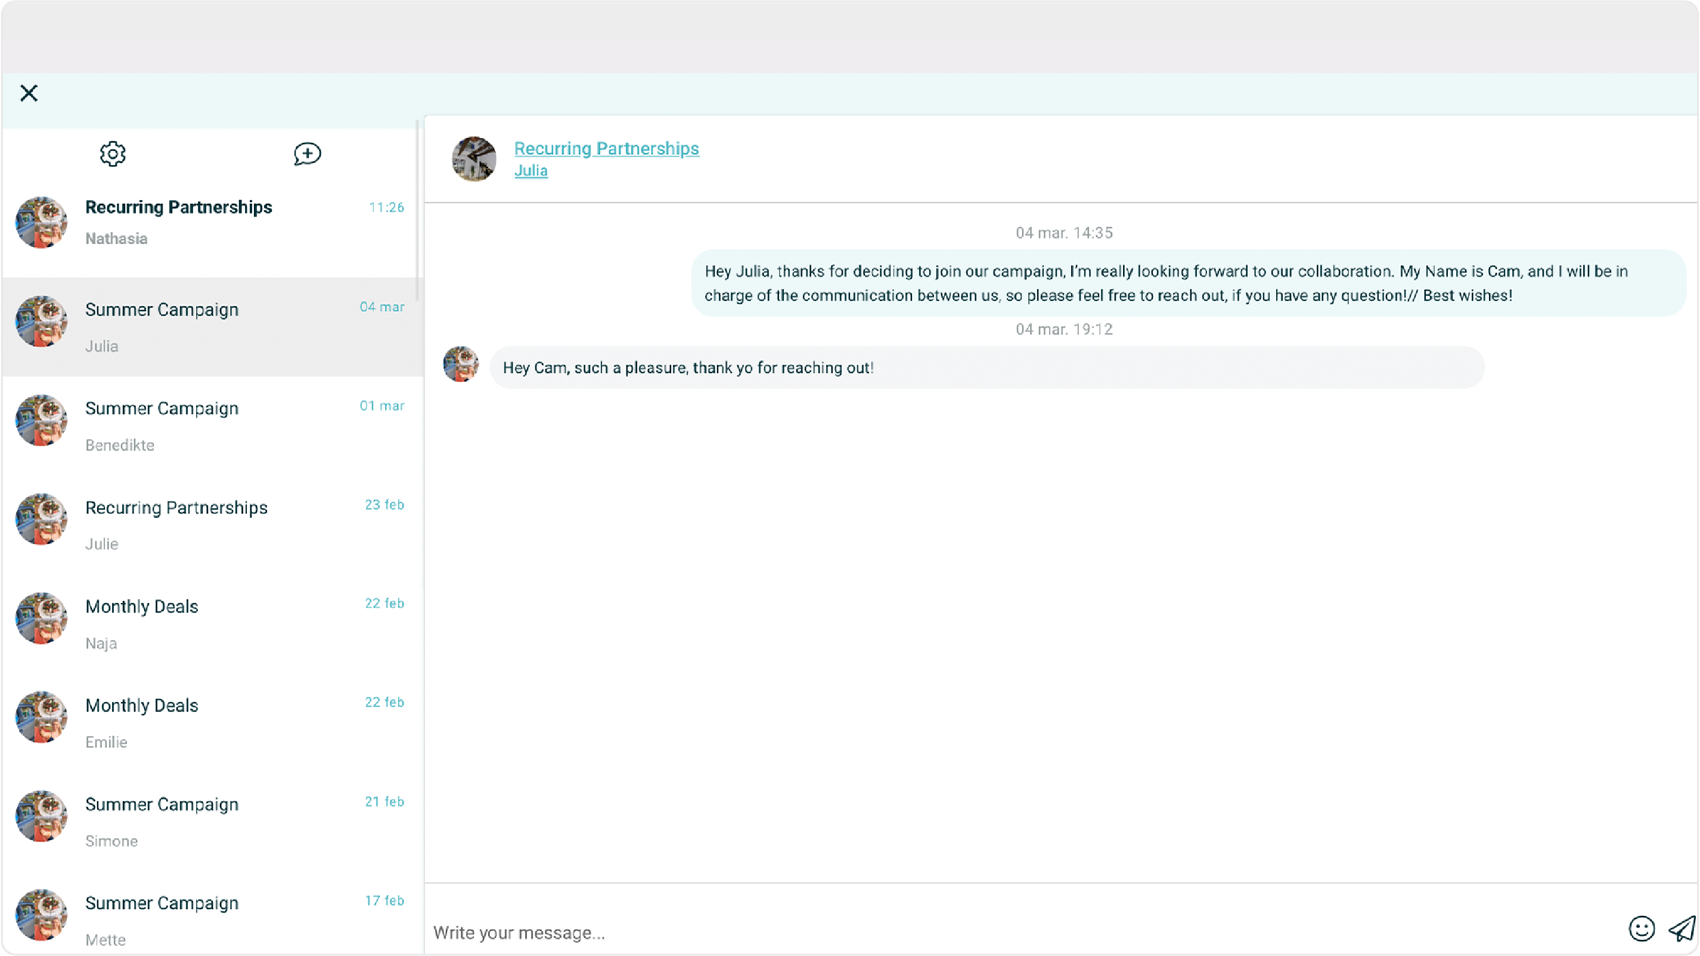Close the chat panel with X icon
Screen dimensions: 1700x956
tap(29, 93)
